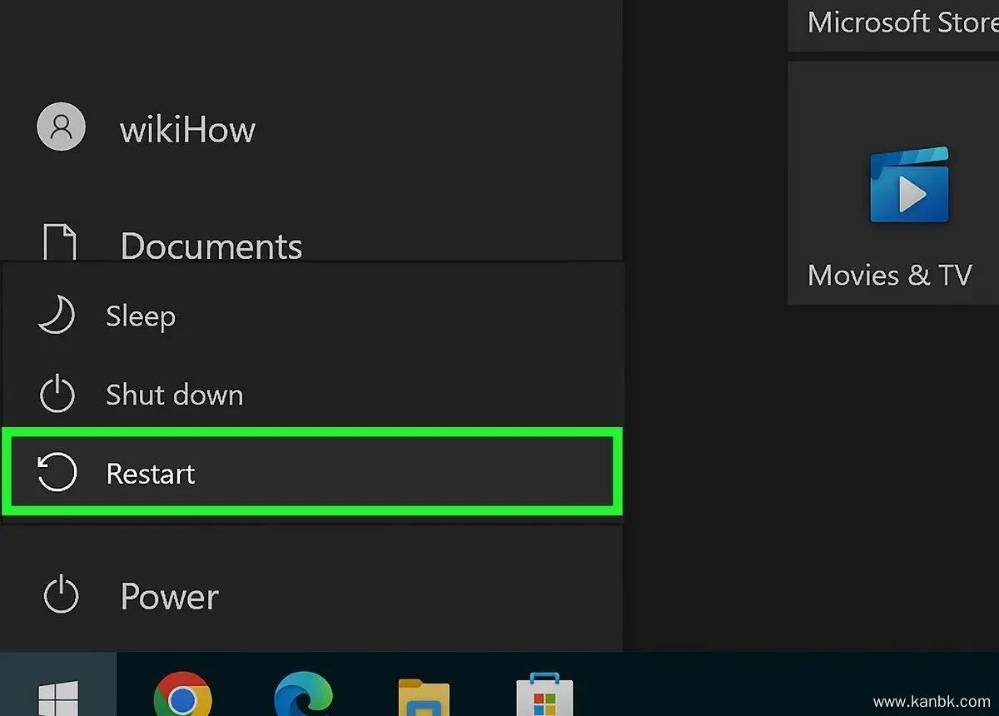Open Microsoft Edge from the taskbar
This screenshot has height=716, width=999.
303,696
